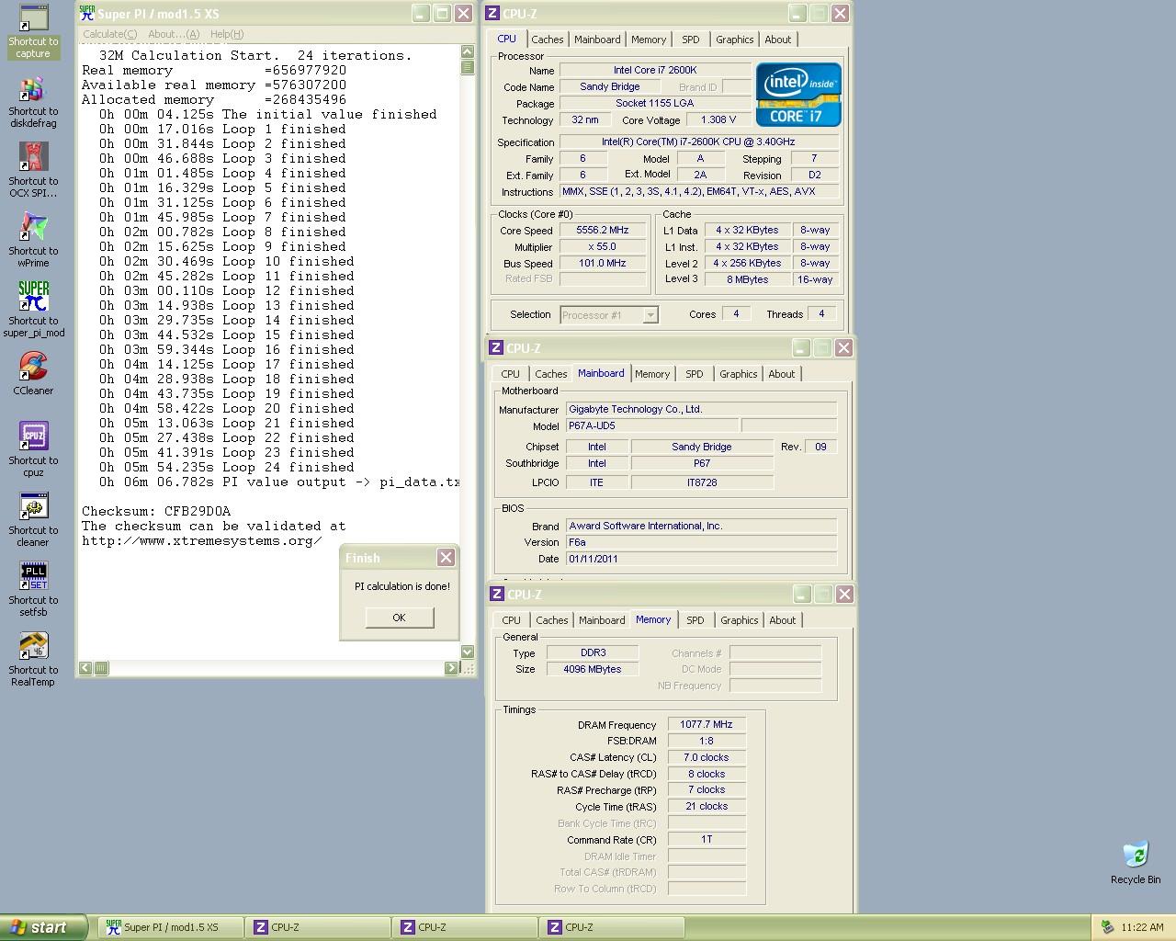Click Super PI vertical scrollbar up arrow

(x=467, y=51)
